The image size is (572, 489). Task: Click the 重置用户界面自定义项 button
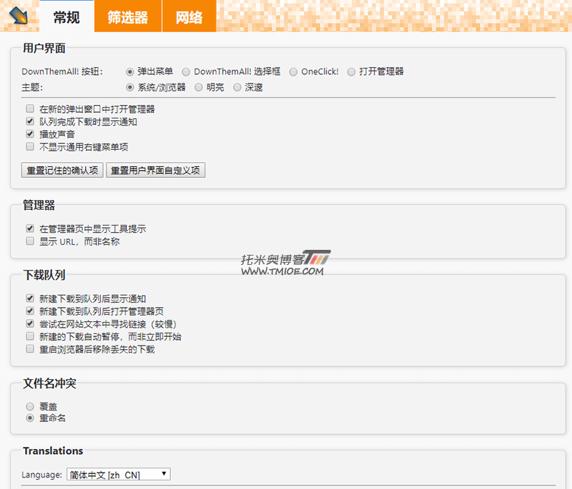click(155, 170)
